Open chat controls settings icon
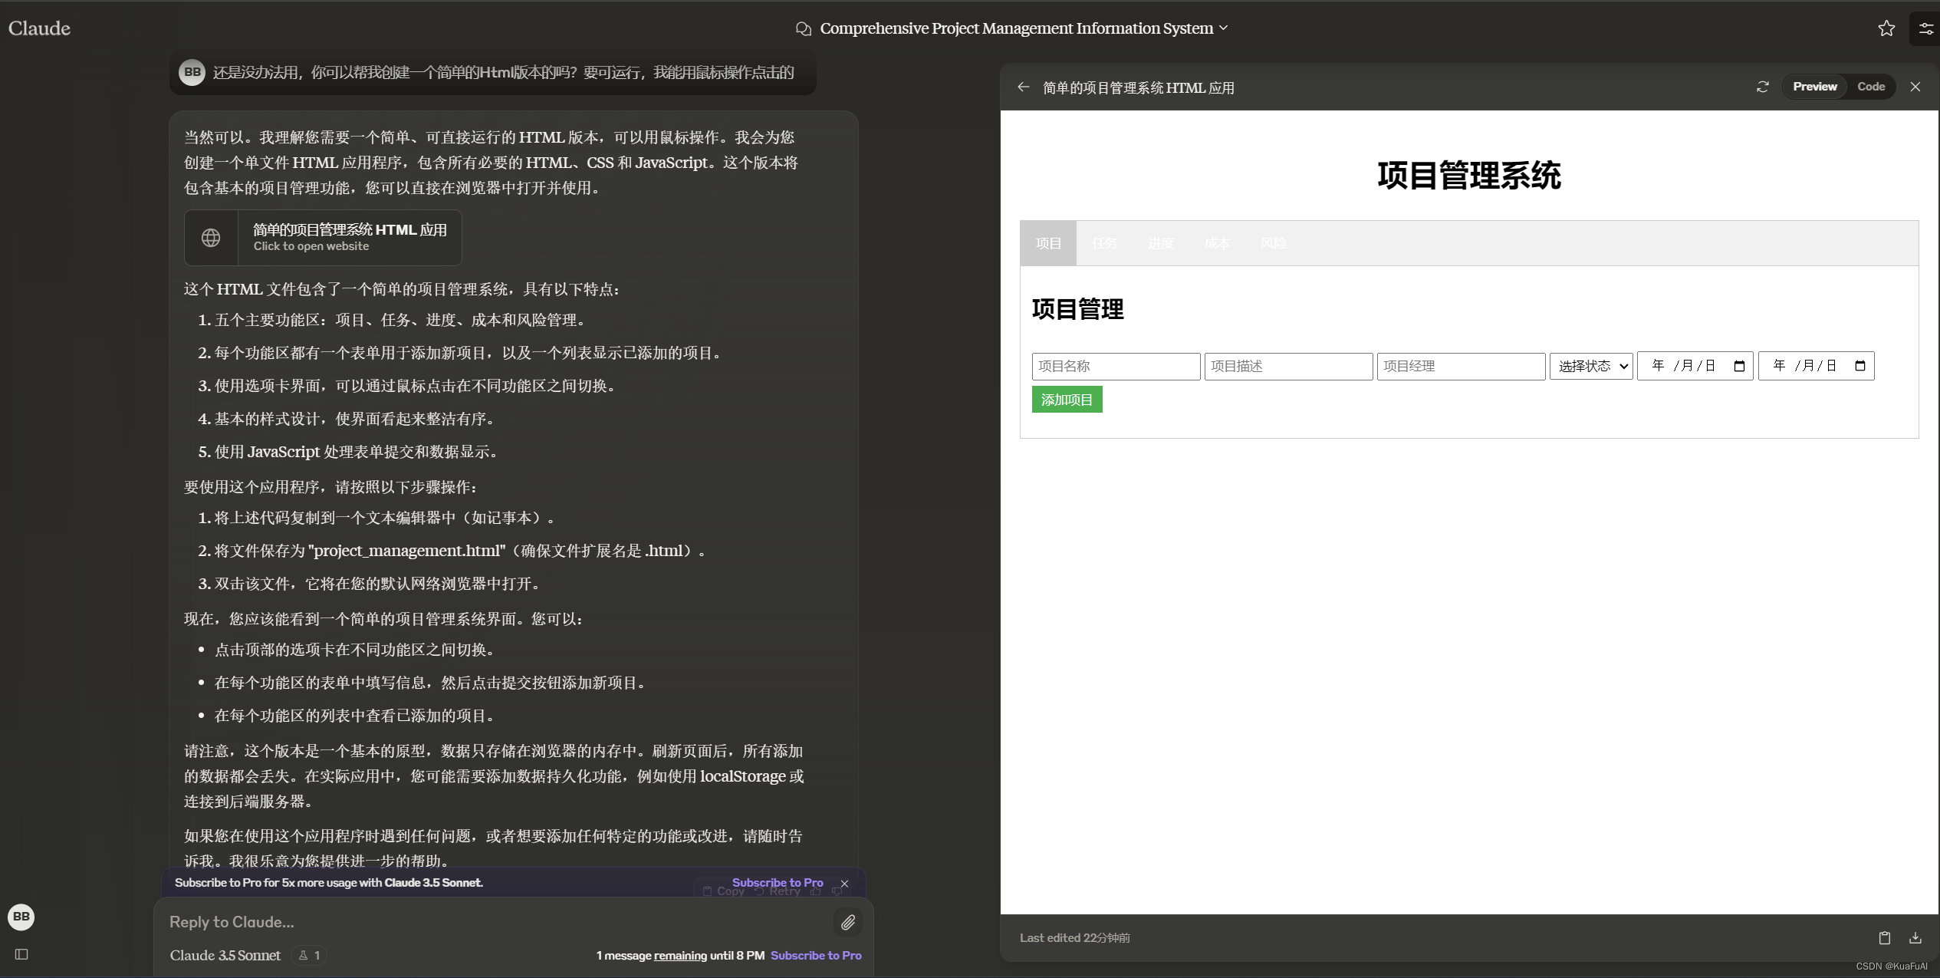Image resolution: width=1940 pixels, height=978 pixels. 1925,28
